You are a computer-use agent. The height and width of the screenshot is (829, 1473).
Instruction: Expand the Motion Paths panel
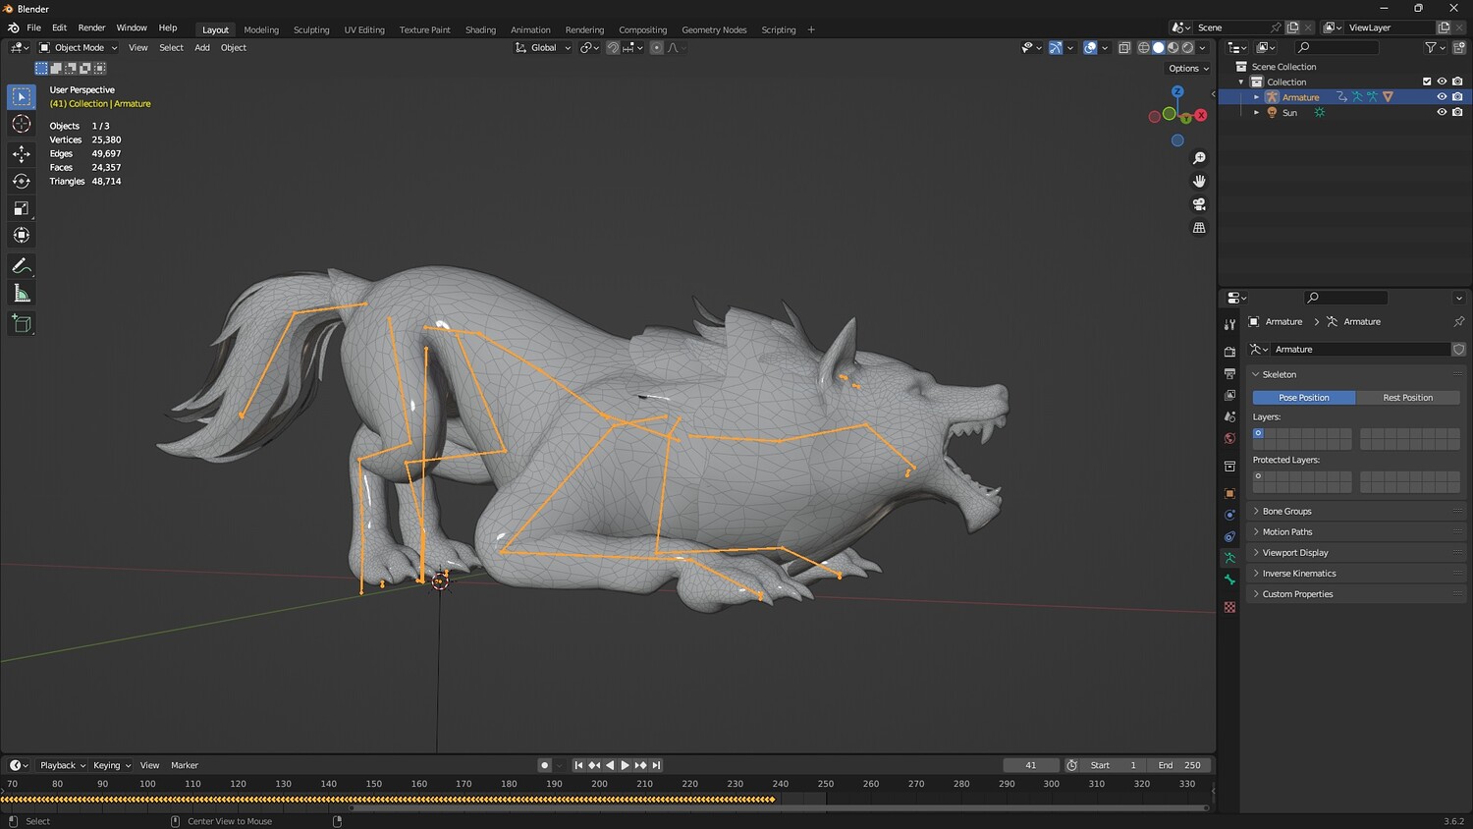click(x=1356, y=531)
